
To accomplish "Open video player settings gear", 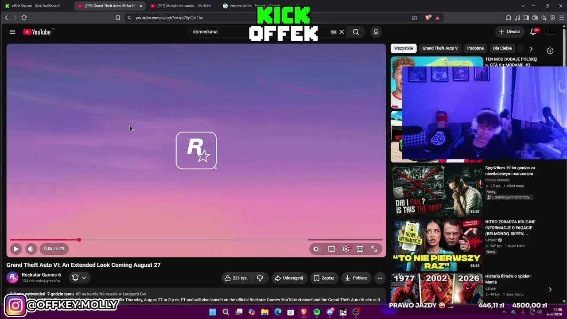I will coord(346,249).
